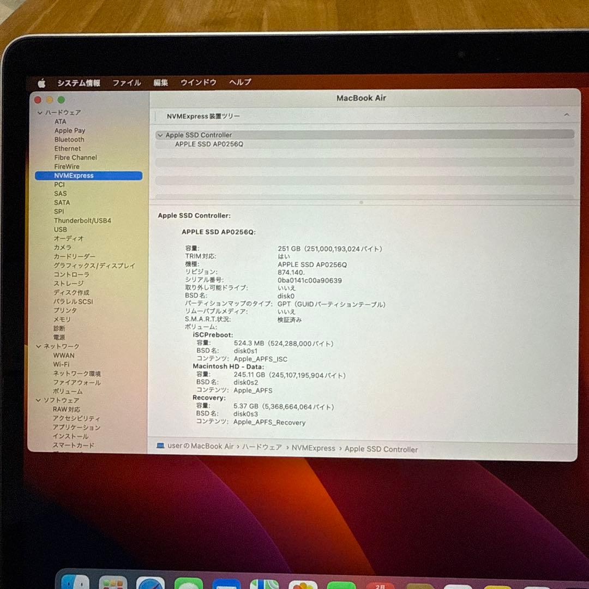This screenshot has width=589, height=589.
Task: Select カメラ in the sidebar
Action: tap(62, 248)
